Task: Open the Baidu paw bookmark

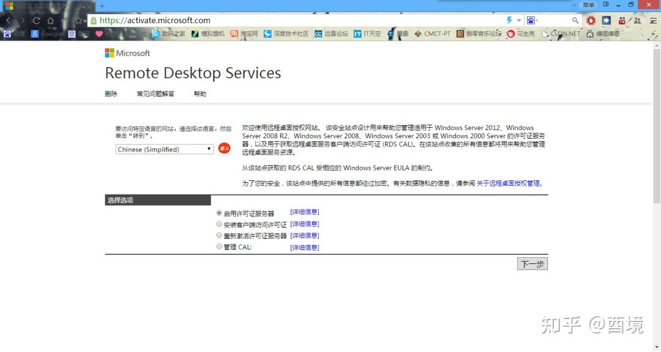Action: click(x=14, y=34)
